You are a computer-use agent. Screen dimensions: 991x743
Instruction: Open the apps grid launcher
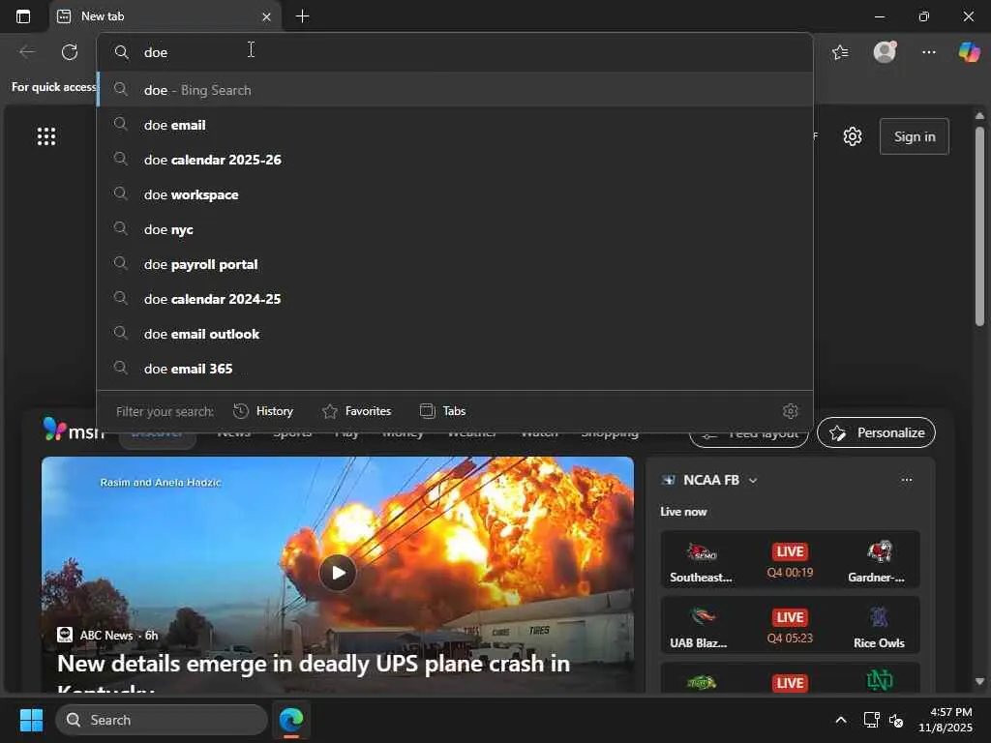[x=46, y=136]
